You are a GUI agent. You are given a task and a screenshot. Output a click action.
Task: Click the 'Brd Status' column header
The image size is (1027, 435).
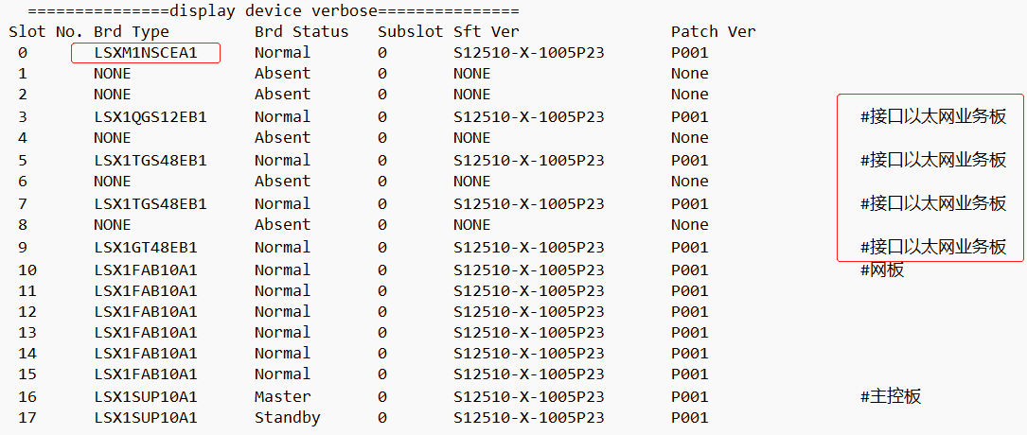tap(301, 31)
